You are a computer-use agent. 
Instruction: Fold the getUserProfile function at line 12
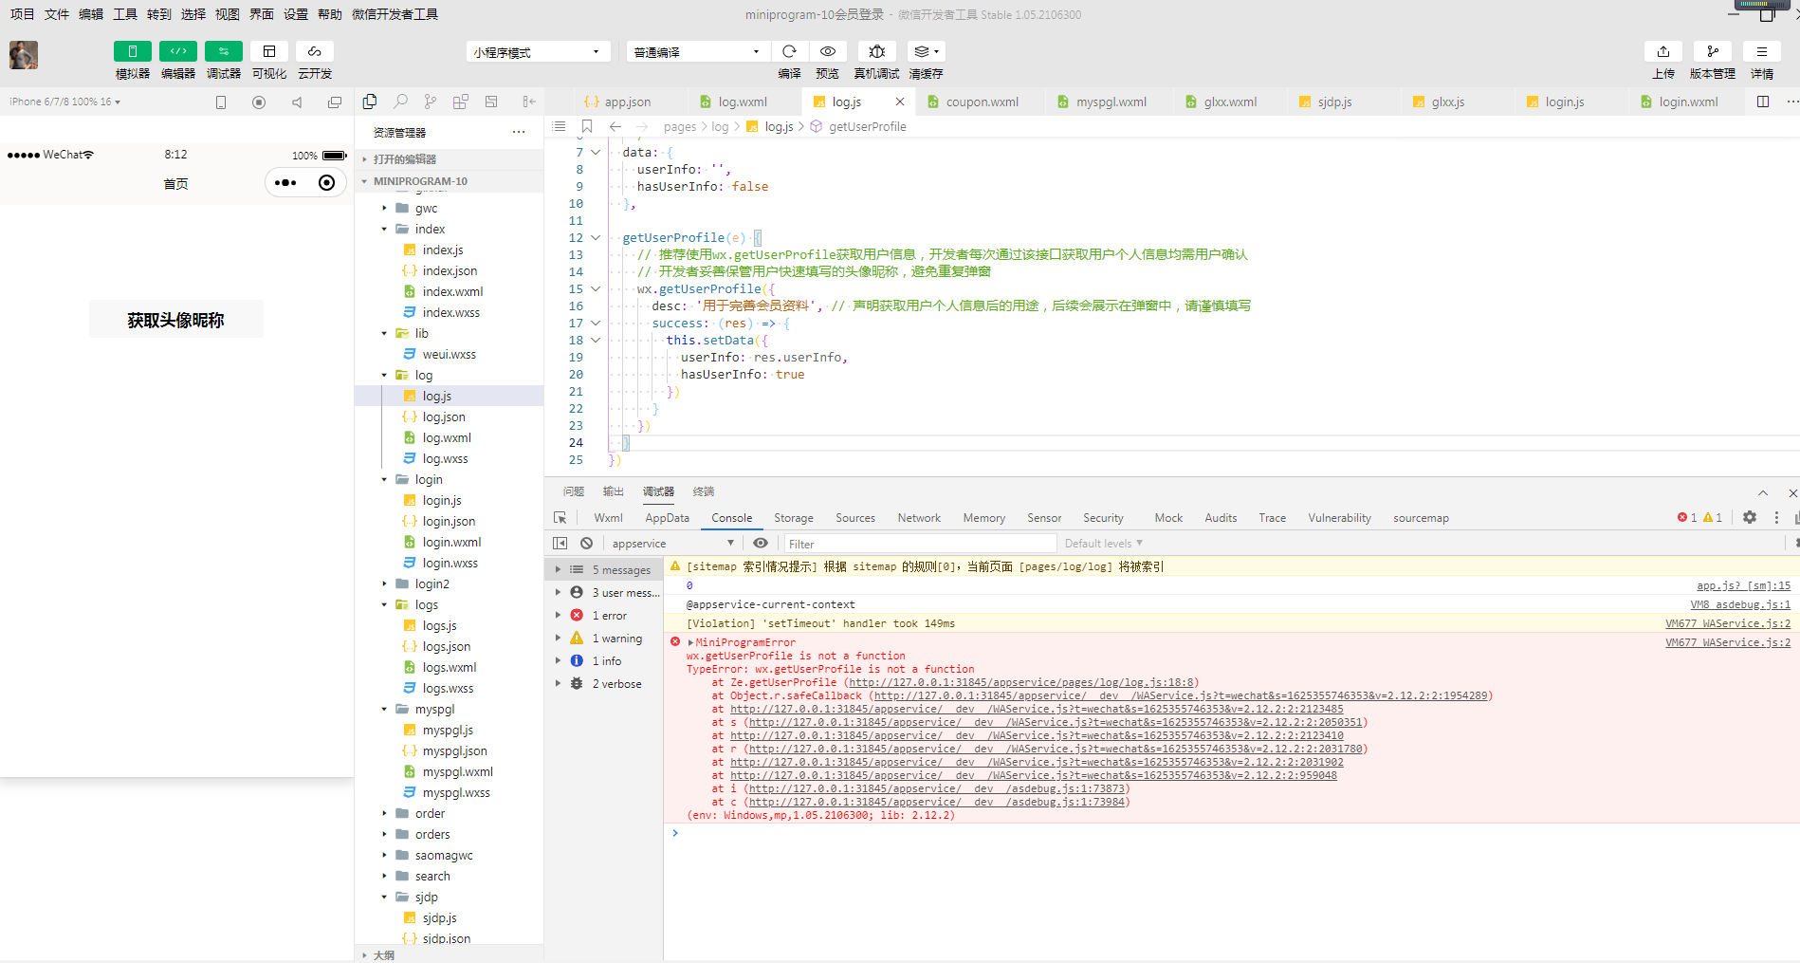(x=596, y=238)
